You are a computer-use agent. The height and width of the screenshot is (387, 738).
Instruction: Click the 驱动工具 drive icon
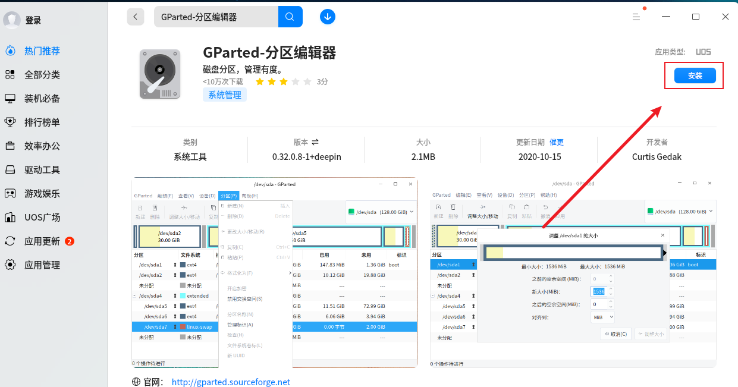coord(10,170)
